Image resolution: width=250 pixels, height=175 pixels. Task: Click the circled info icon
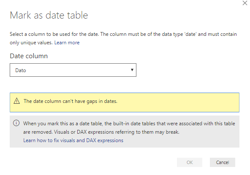point(16,123)
